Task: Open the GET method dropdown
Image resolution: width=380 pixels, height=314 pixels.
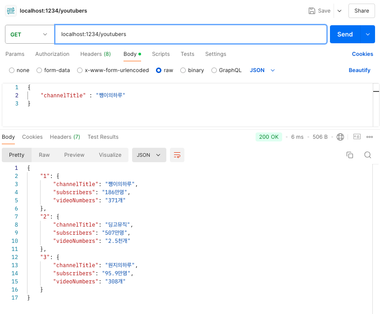Action: pos(30,34)
